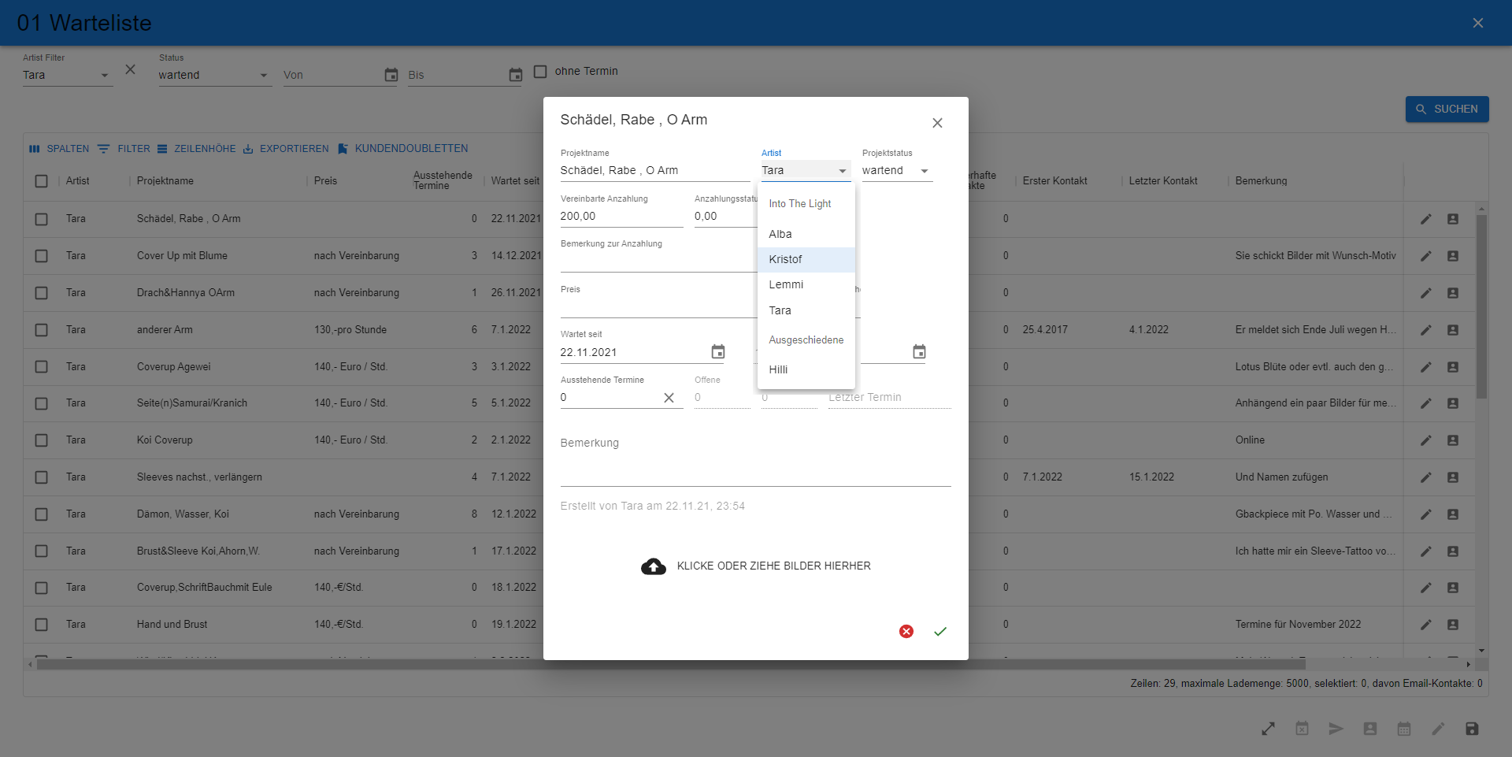Viewport: 1512px width, 757px height.
Task: Open the Von date calendar picker
Action: click(391, 75)
